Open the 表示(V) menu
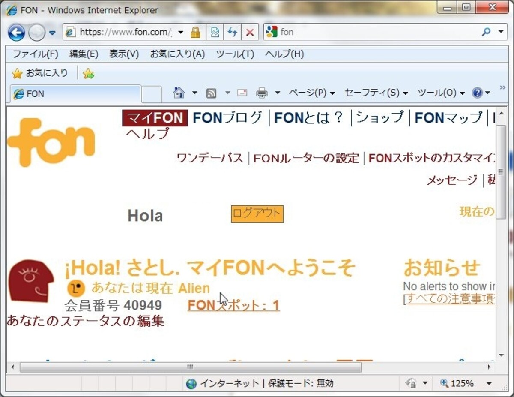Viewport: 514px width, 397px height. coord(124,54)
